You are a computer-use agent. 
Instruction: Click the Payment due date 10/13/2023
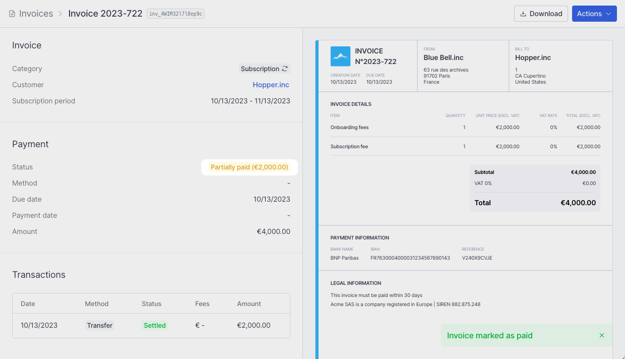click(272, 199)
